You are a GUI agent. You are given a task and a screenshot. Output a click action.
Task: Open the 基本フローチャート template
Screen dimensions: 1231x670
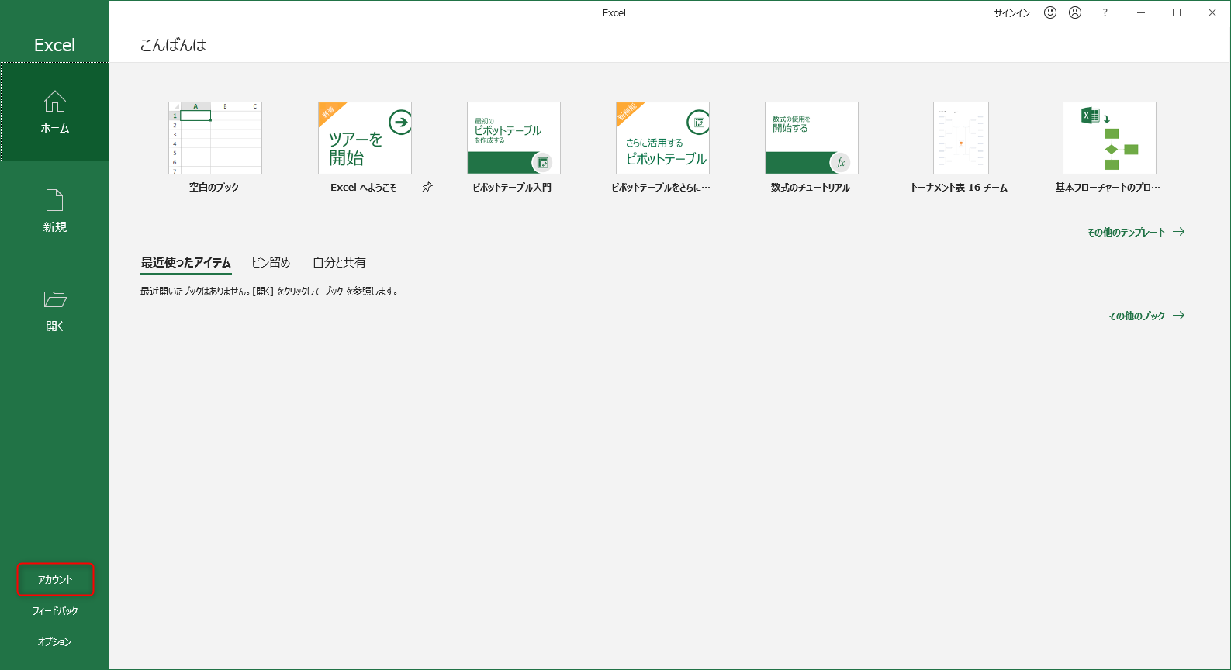coord(1109,138)
